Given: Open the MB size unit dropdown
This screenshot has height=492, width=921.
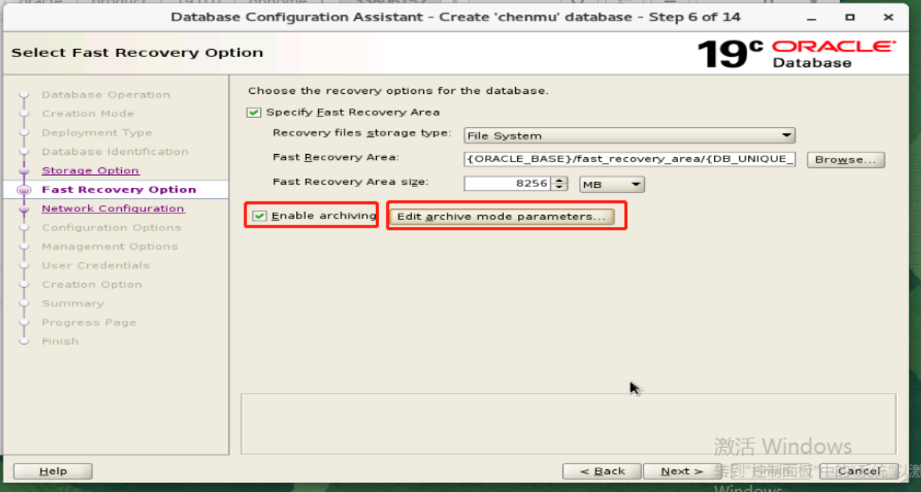Looking at the screenshot, I should pos(612,184).
